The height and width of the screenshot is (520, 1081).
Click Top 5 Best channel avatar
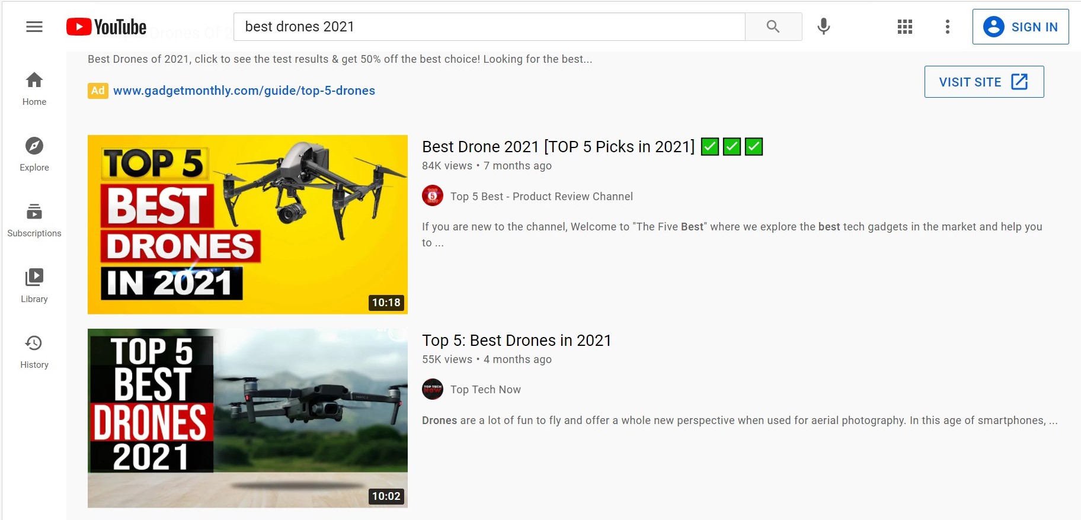433,196
